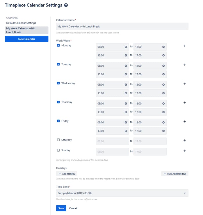Select Default Calendar Settings in sidebar
203x215 pixels.
21,23
